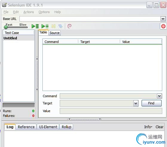Play the current test case

pyautogui.click(x=45, y=26)
